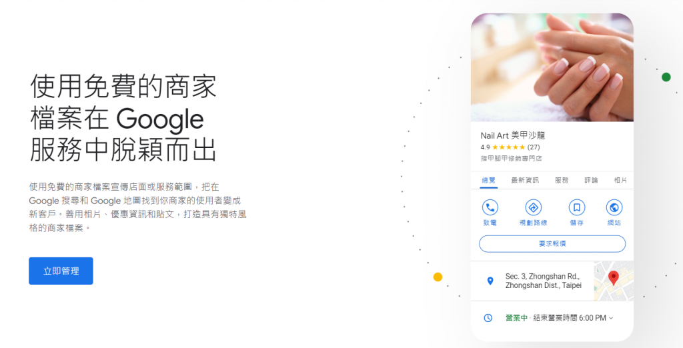
Task: Click the nail salon manicure photo
Action: (552, 67)
